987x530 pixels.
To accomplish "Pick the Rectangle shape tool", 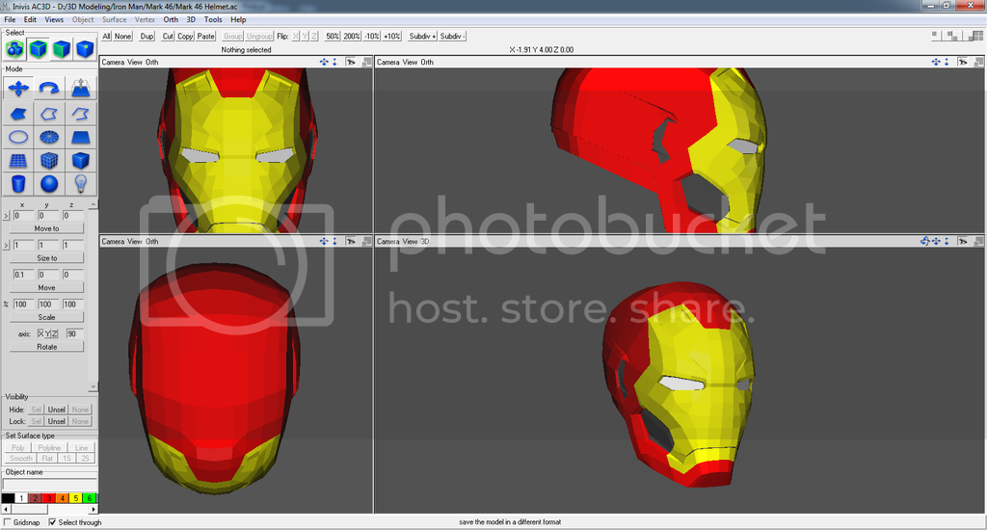I will coord(81,137).
